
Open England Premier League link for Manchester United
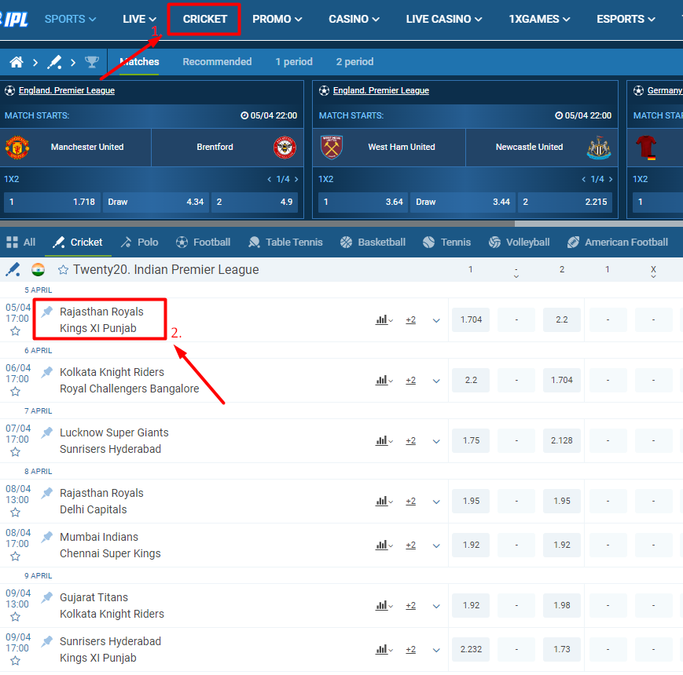[67, 90]
